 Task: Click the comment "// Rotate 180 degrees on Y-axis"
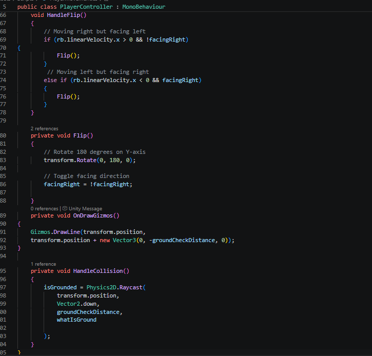[x=94, y=152]
